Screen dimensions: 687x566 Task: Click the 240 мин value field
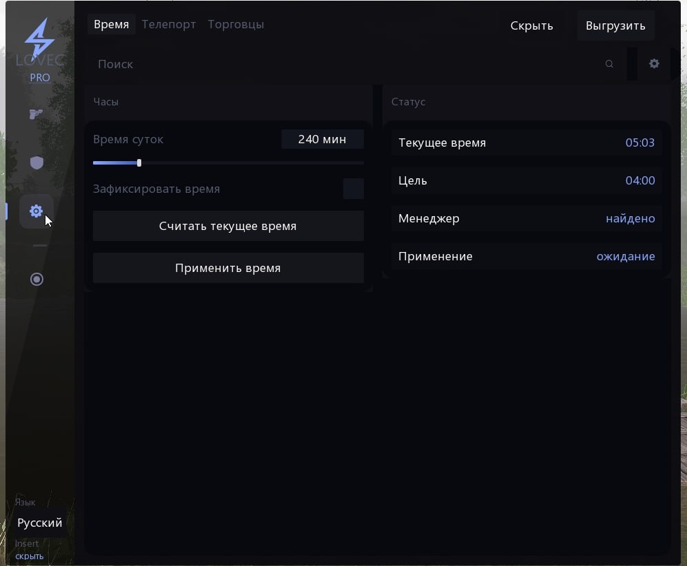pos(322,139)
